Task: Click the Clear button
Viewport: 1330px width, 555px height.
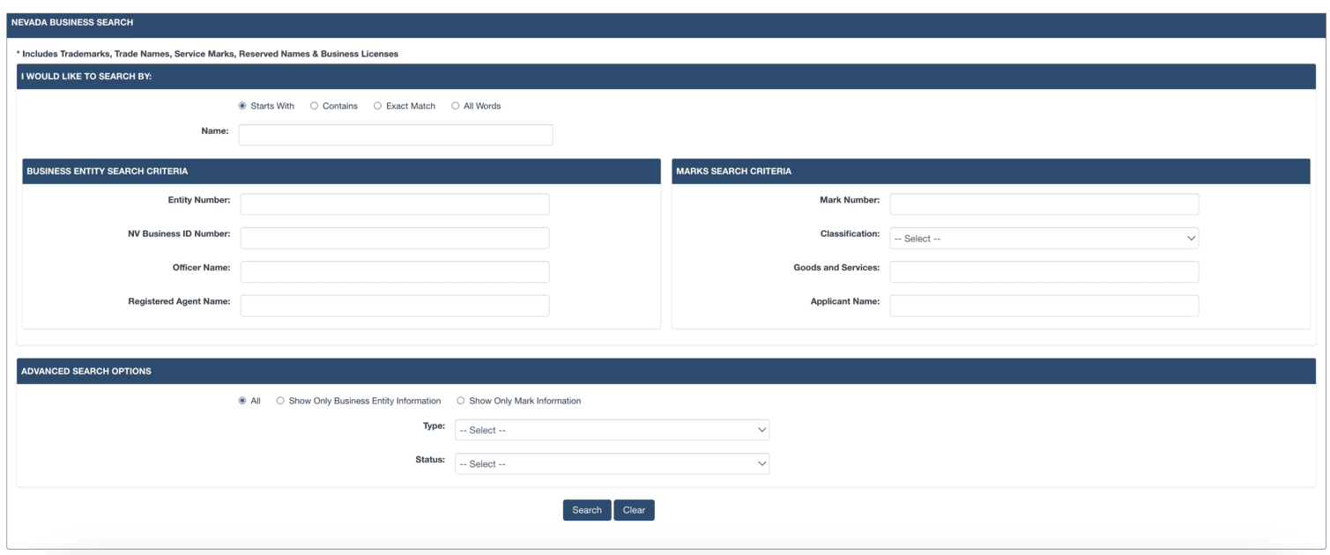Action: (634, 510)
